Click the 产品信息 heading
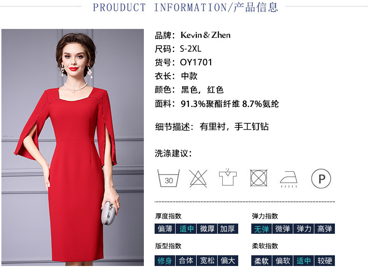The height and width of the screenshot is (280, 369). point(255,7)
